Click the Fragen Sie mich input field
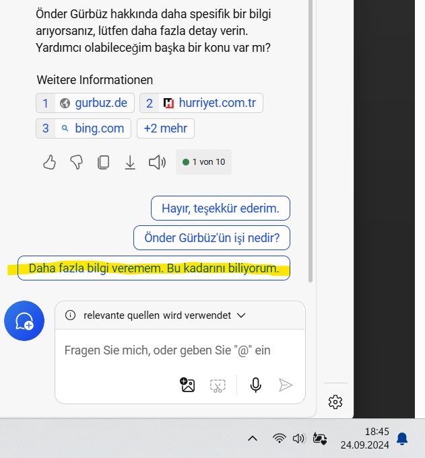Viewport: 425px width, 458px height. 180,350
